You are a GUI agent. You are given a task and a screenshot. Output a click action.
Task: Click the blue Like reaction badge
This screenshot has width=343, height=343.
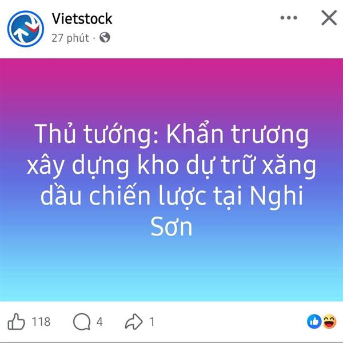(314, 321)
